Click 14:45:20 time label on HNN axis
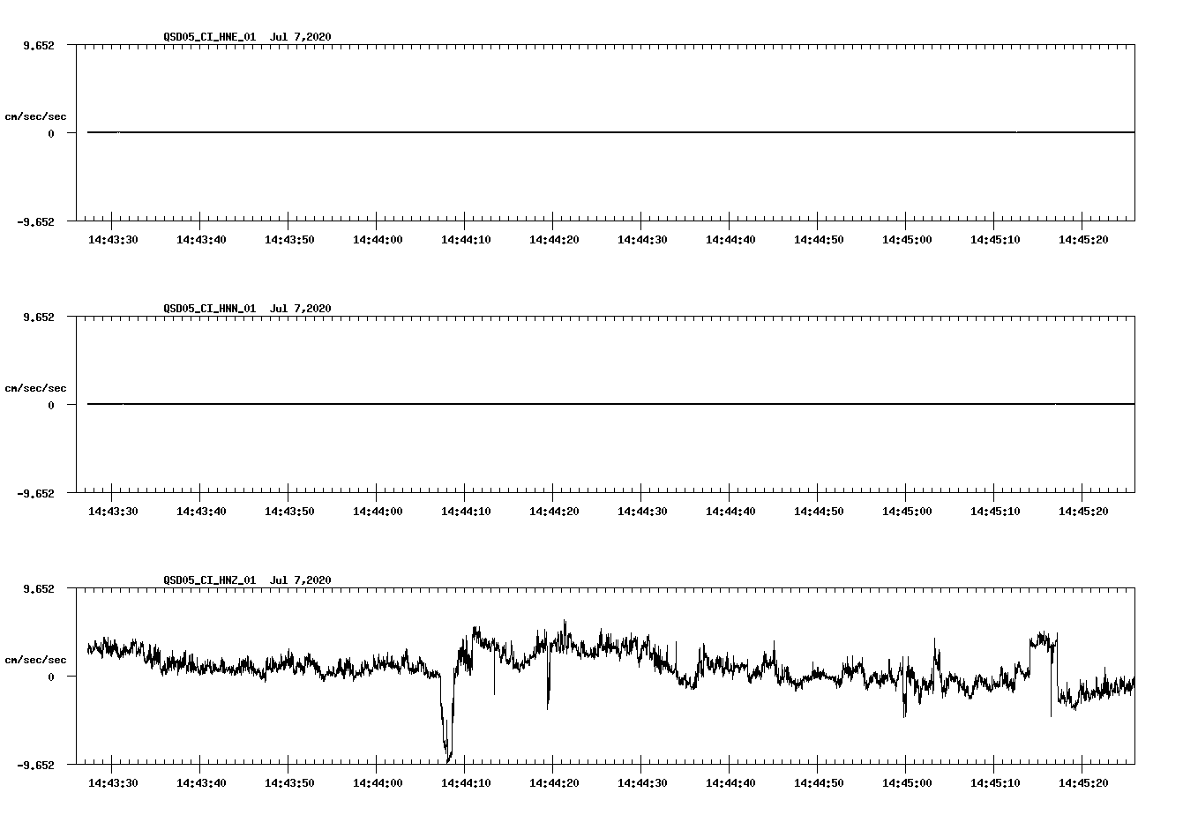 pyautogui.click(x=1083, y=512)
